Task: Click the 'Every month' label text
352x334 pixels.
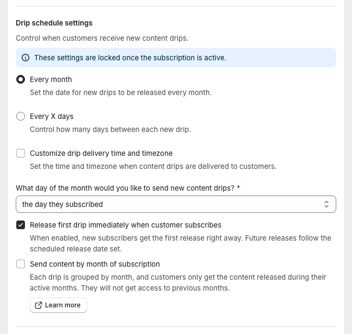Action: pyautogui.click(x=51, y=79)
